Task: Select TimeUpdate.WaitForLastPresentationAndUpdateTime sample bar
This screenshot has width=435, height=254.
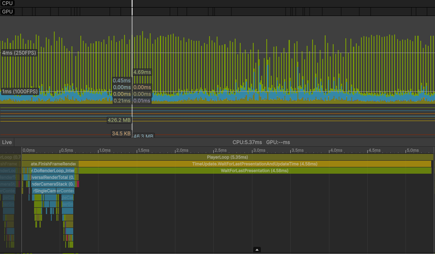Action: (x=255, y=164)
